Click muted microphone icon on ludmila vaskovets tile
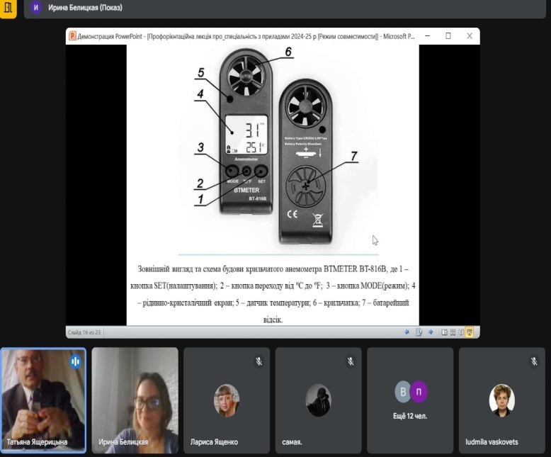The width and height of the screenshot is (551, 457). click(534, 361)
